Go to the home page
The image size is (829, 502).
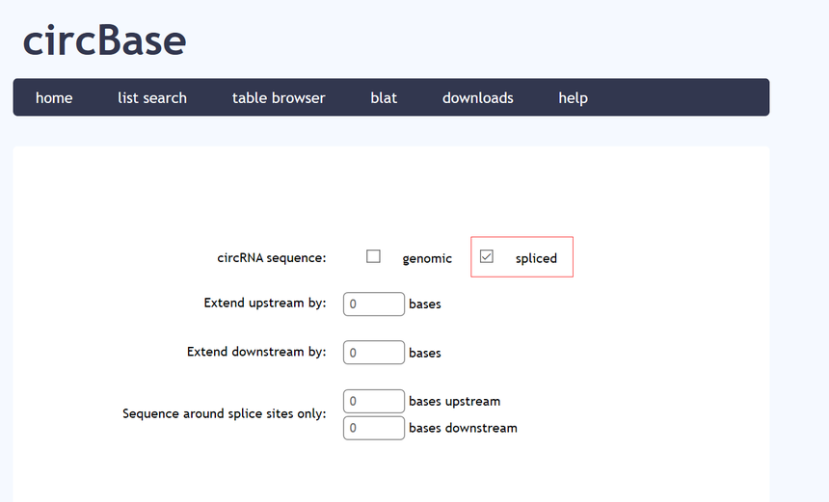(54, 97)
